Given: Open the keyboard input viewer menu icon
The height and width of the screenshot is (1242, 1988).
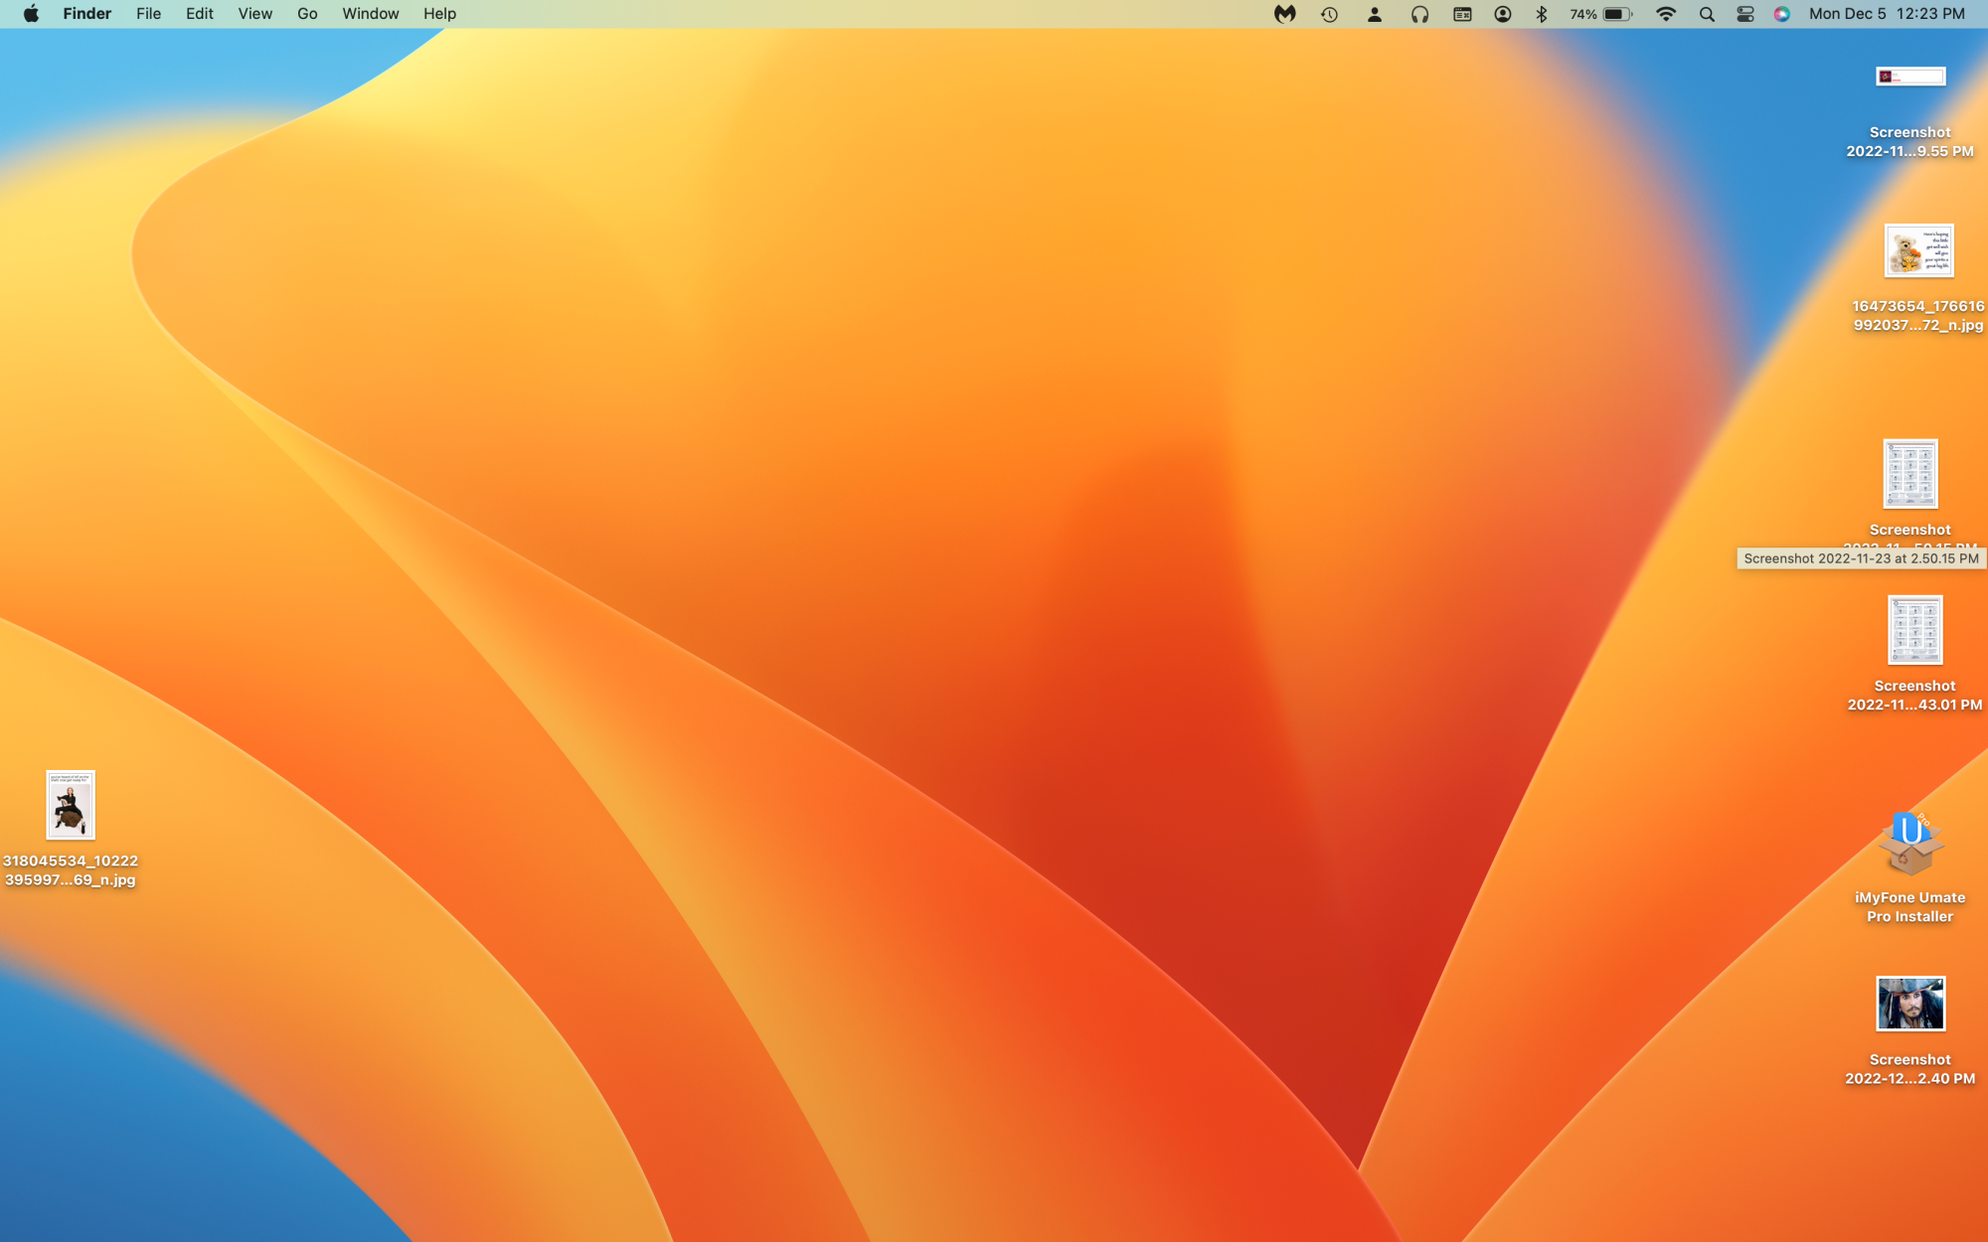Looking at the screenshot, I should point(1460,14).
